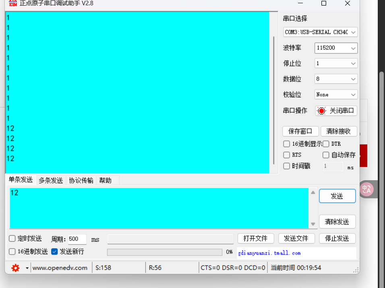
Task: Enable the 时间戳 checkbox
Action: click(287, 166)
